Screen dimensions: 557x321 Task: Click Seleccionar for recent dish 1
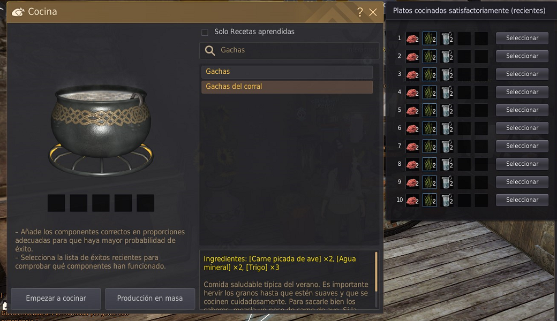pos(522,38)
